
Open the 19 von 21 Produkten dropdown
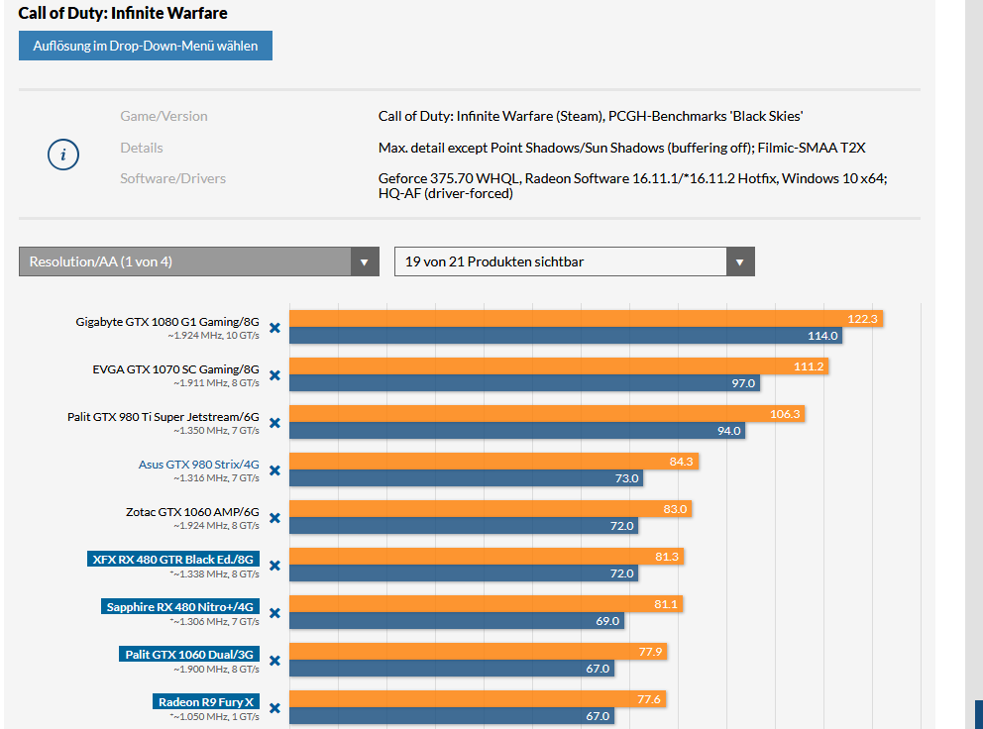pos(575,261)
